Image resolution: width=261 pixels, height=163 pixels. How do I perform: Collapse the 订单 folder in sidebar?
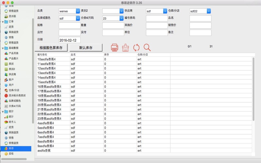pos(3,22)
